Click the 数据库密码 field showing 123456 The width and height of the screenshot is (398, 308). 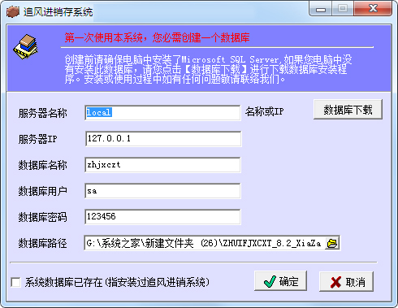162,217
